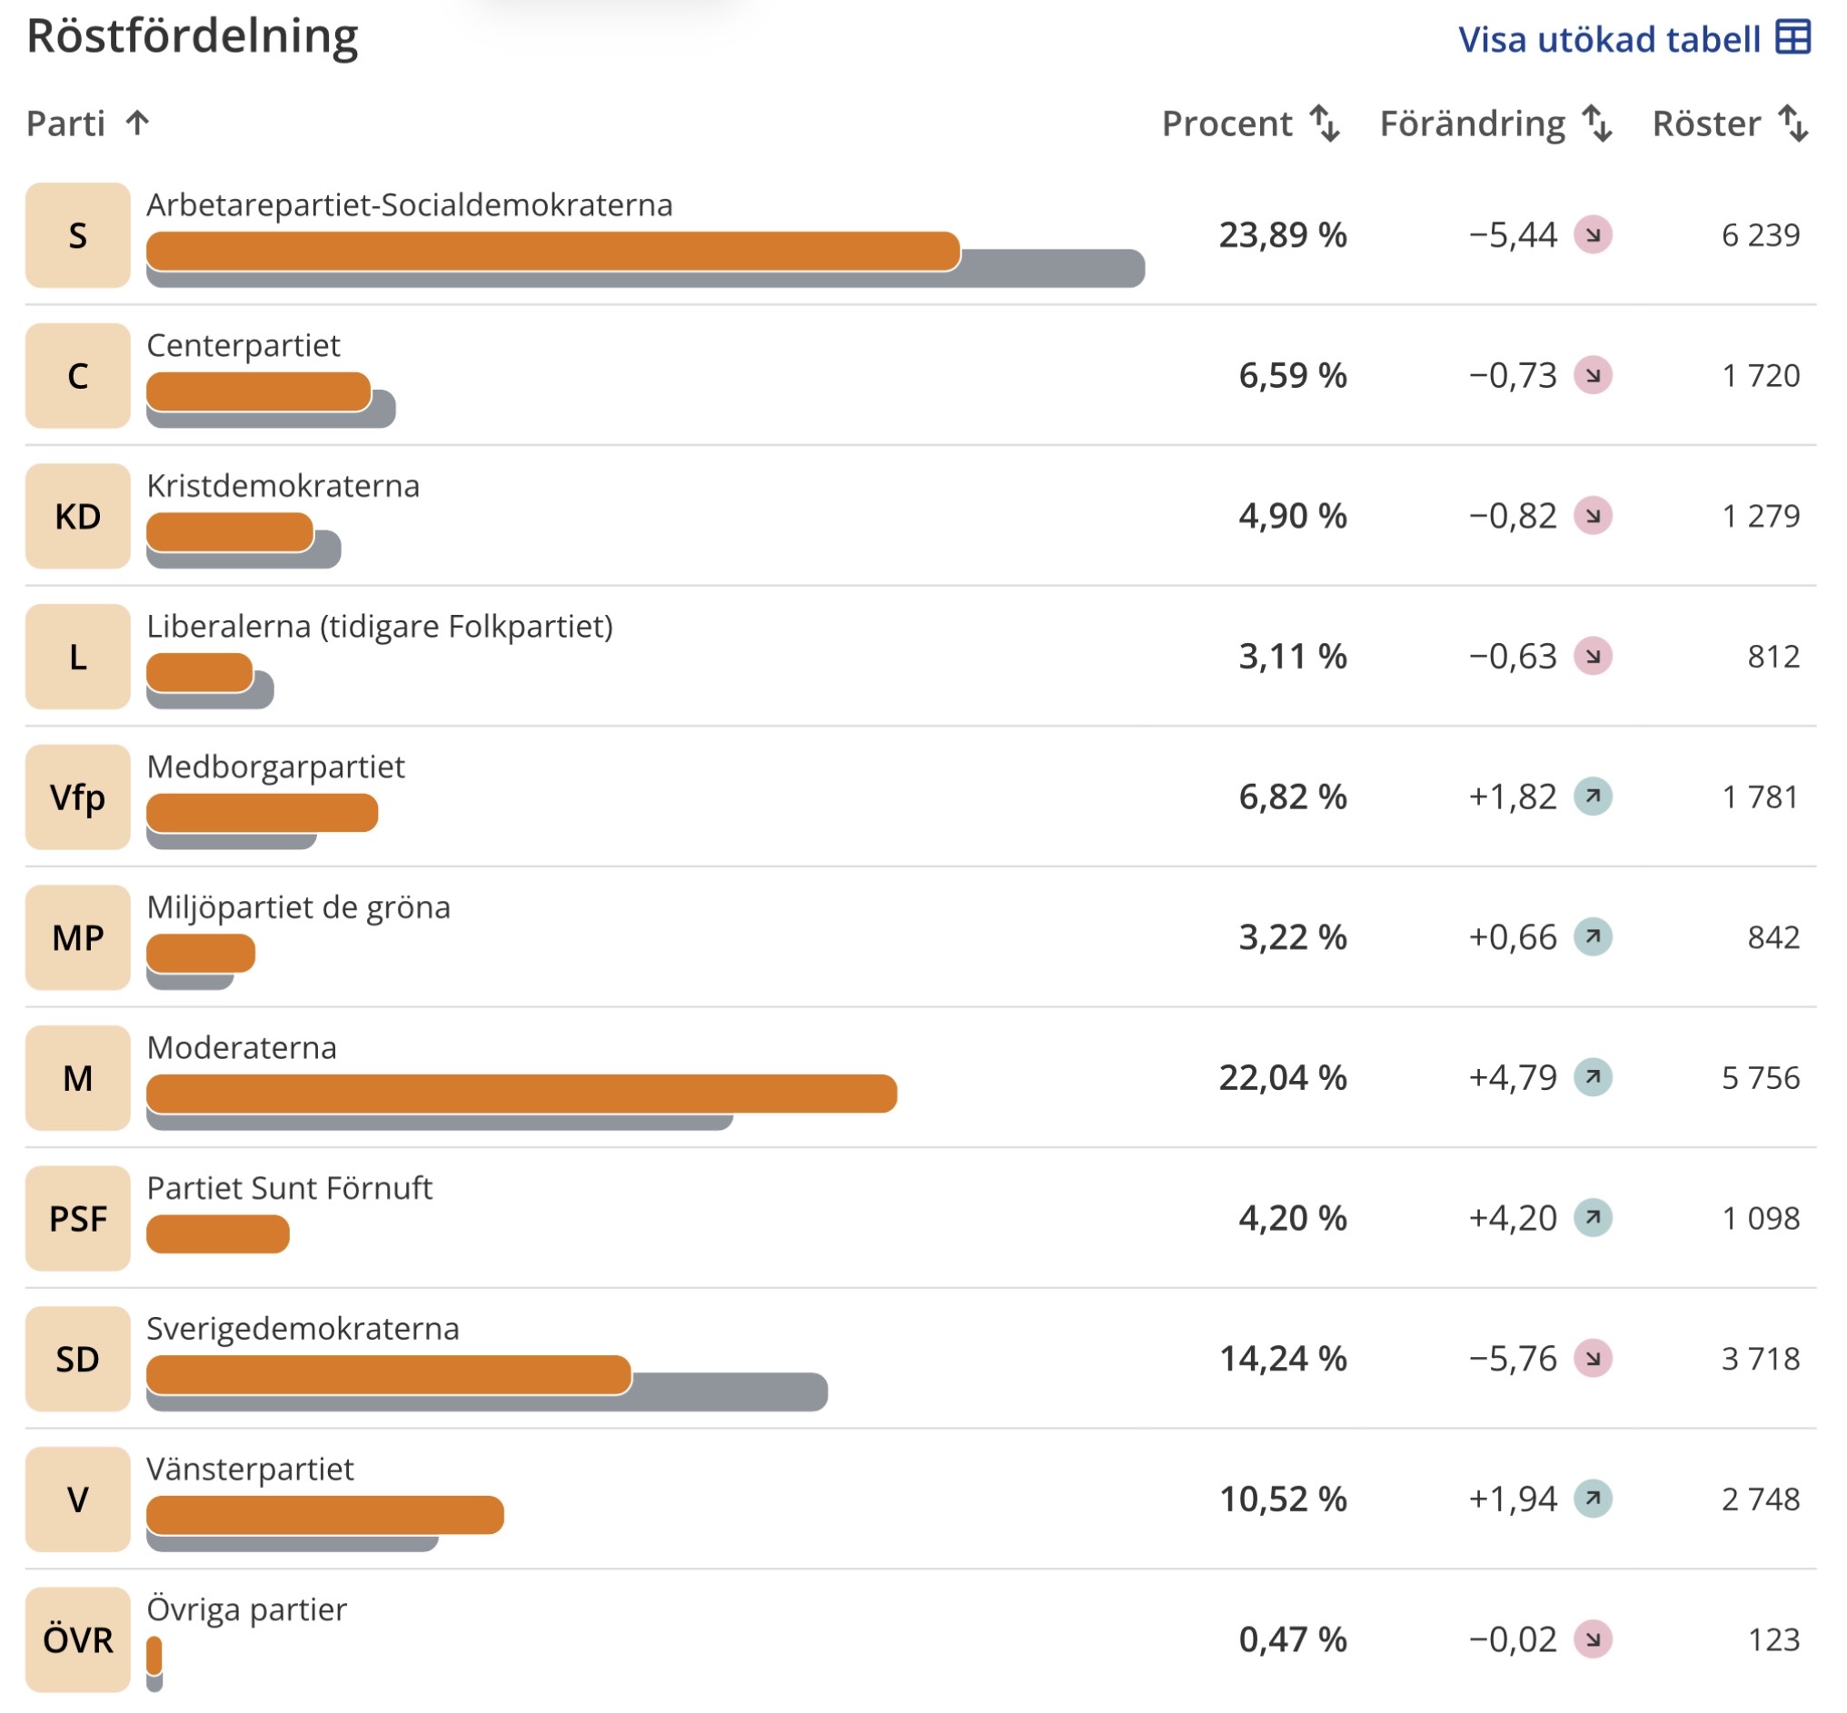The image size is (1847, 1713).
Task: Open the expanded table icon
Action: [x=1792, y=38]
